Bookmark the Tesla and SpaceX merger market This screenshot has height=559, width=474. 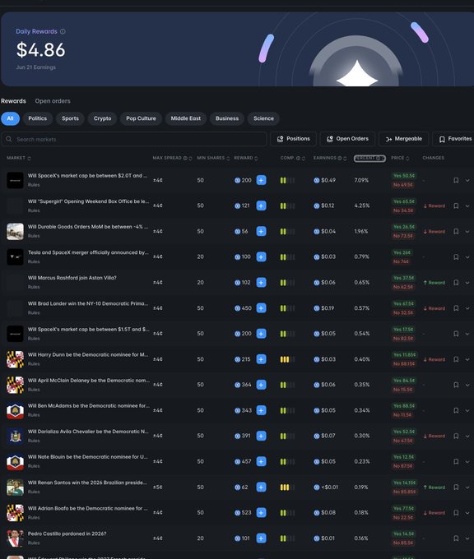tap(456, 256)
